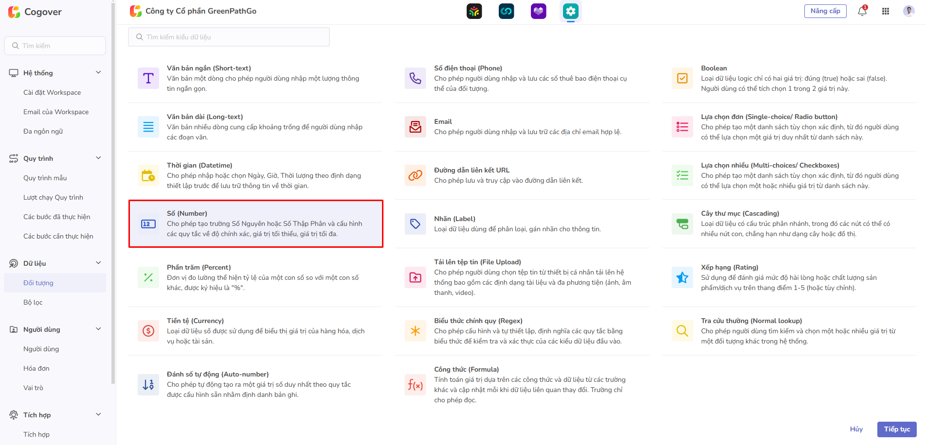Viewport: 926px width, 445px height.
Task: Click the notification bell icon
Action: click(862, 11)
